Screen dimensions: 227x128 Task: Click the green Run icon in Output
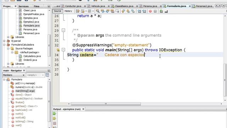click(x=54, y=113)
